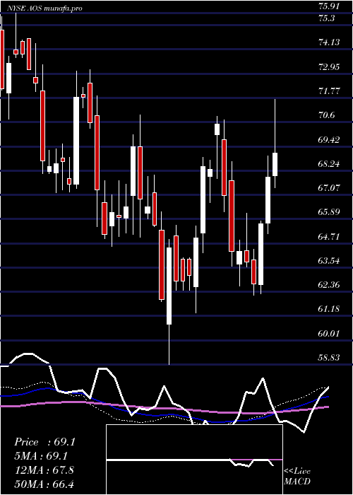
Task: Select the 61.18 price axis label
Action: point(329,310)
